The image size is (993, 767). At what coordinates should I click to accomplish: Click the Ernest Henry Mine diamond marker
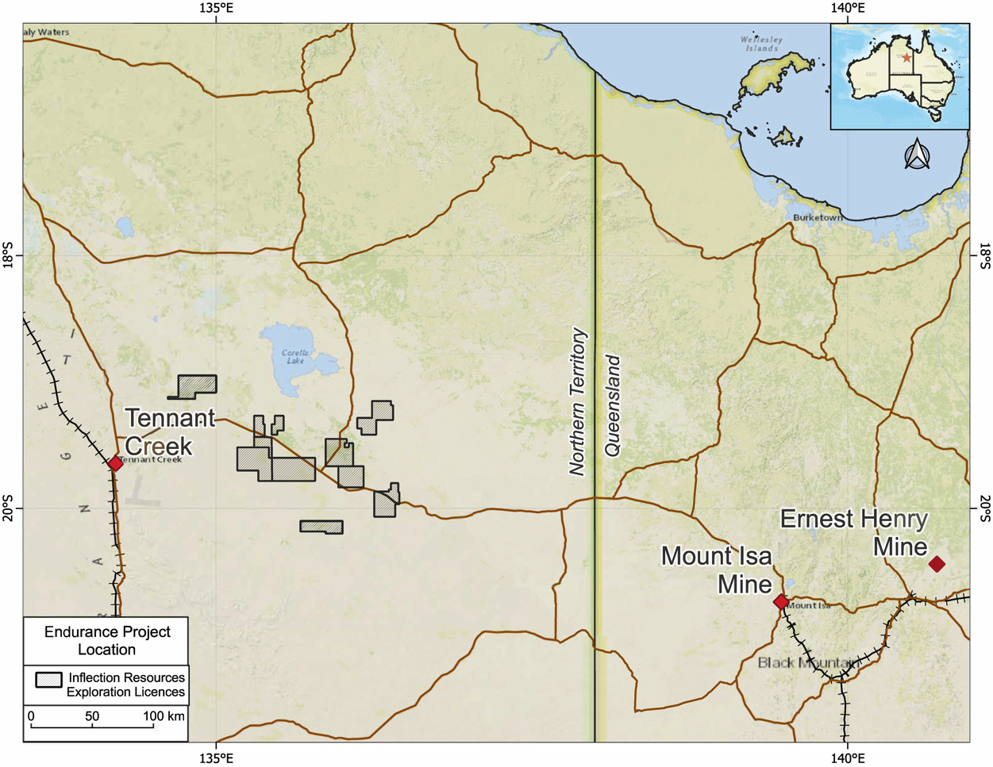[937, 564]
